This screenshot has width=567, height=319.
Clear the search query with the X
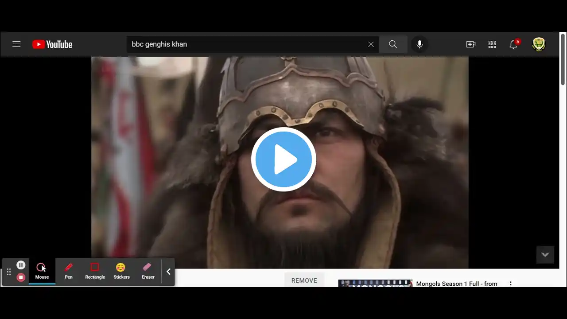click(x=371, y=44)
